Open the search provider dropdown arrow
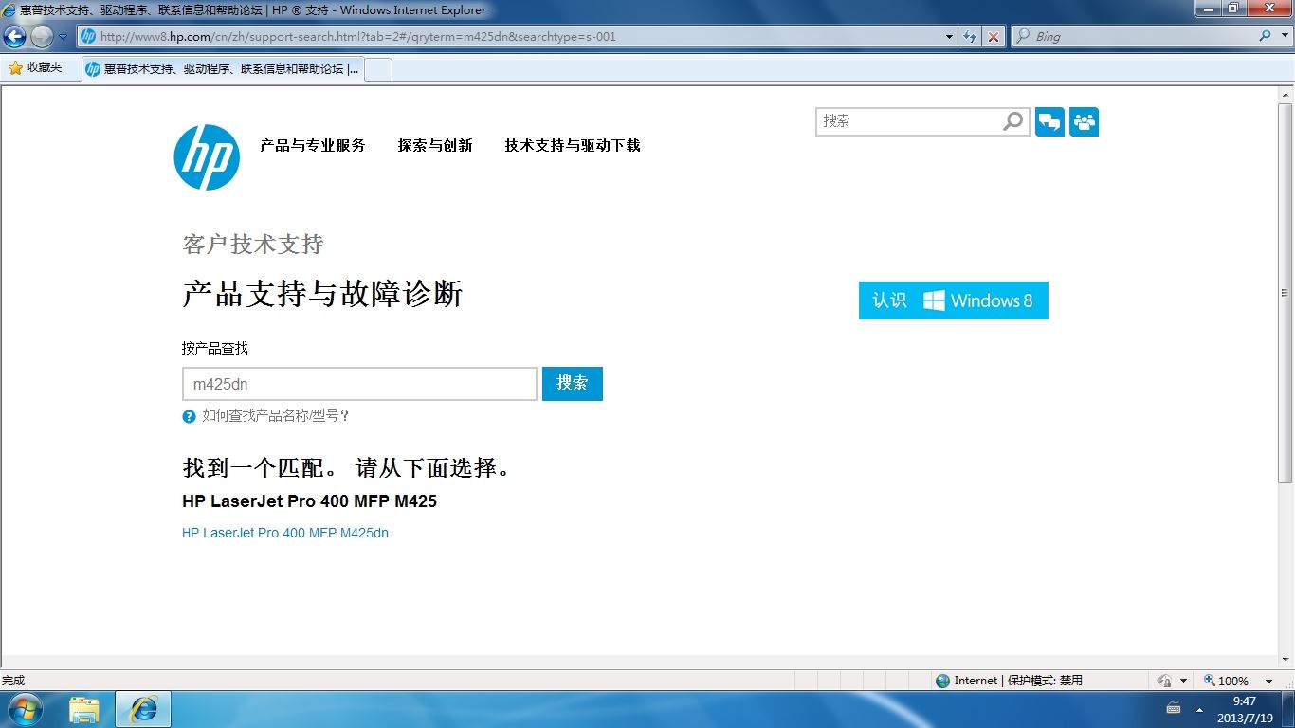 coord(1283,36)
